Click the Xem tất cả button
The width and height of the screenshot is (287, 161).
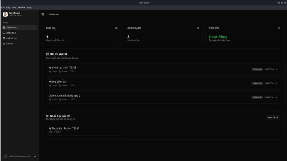(273, 117)
